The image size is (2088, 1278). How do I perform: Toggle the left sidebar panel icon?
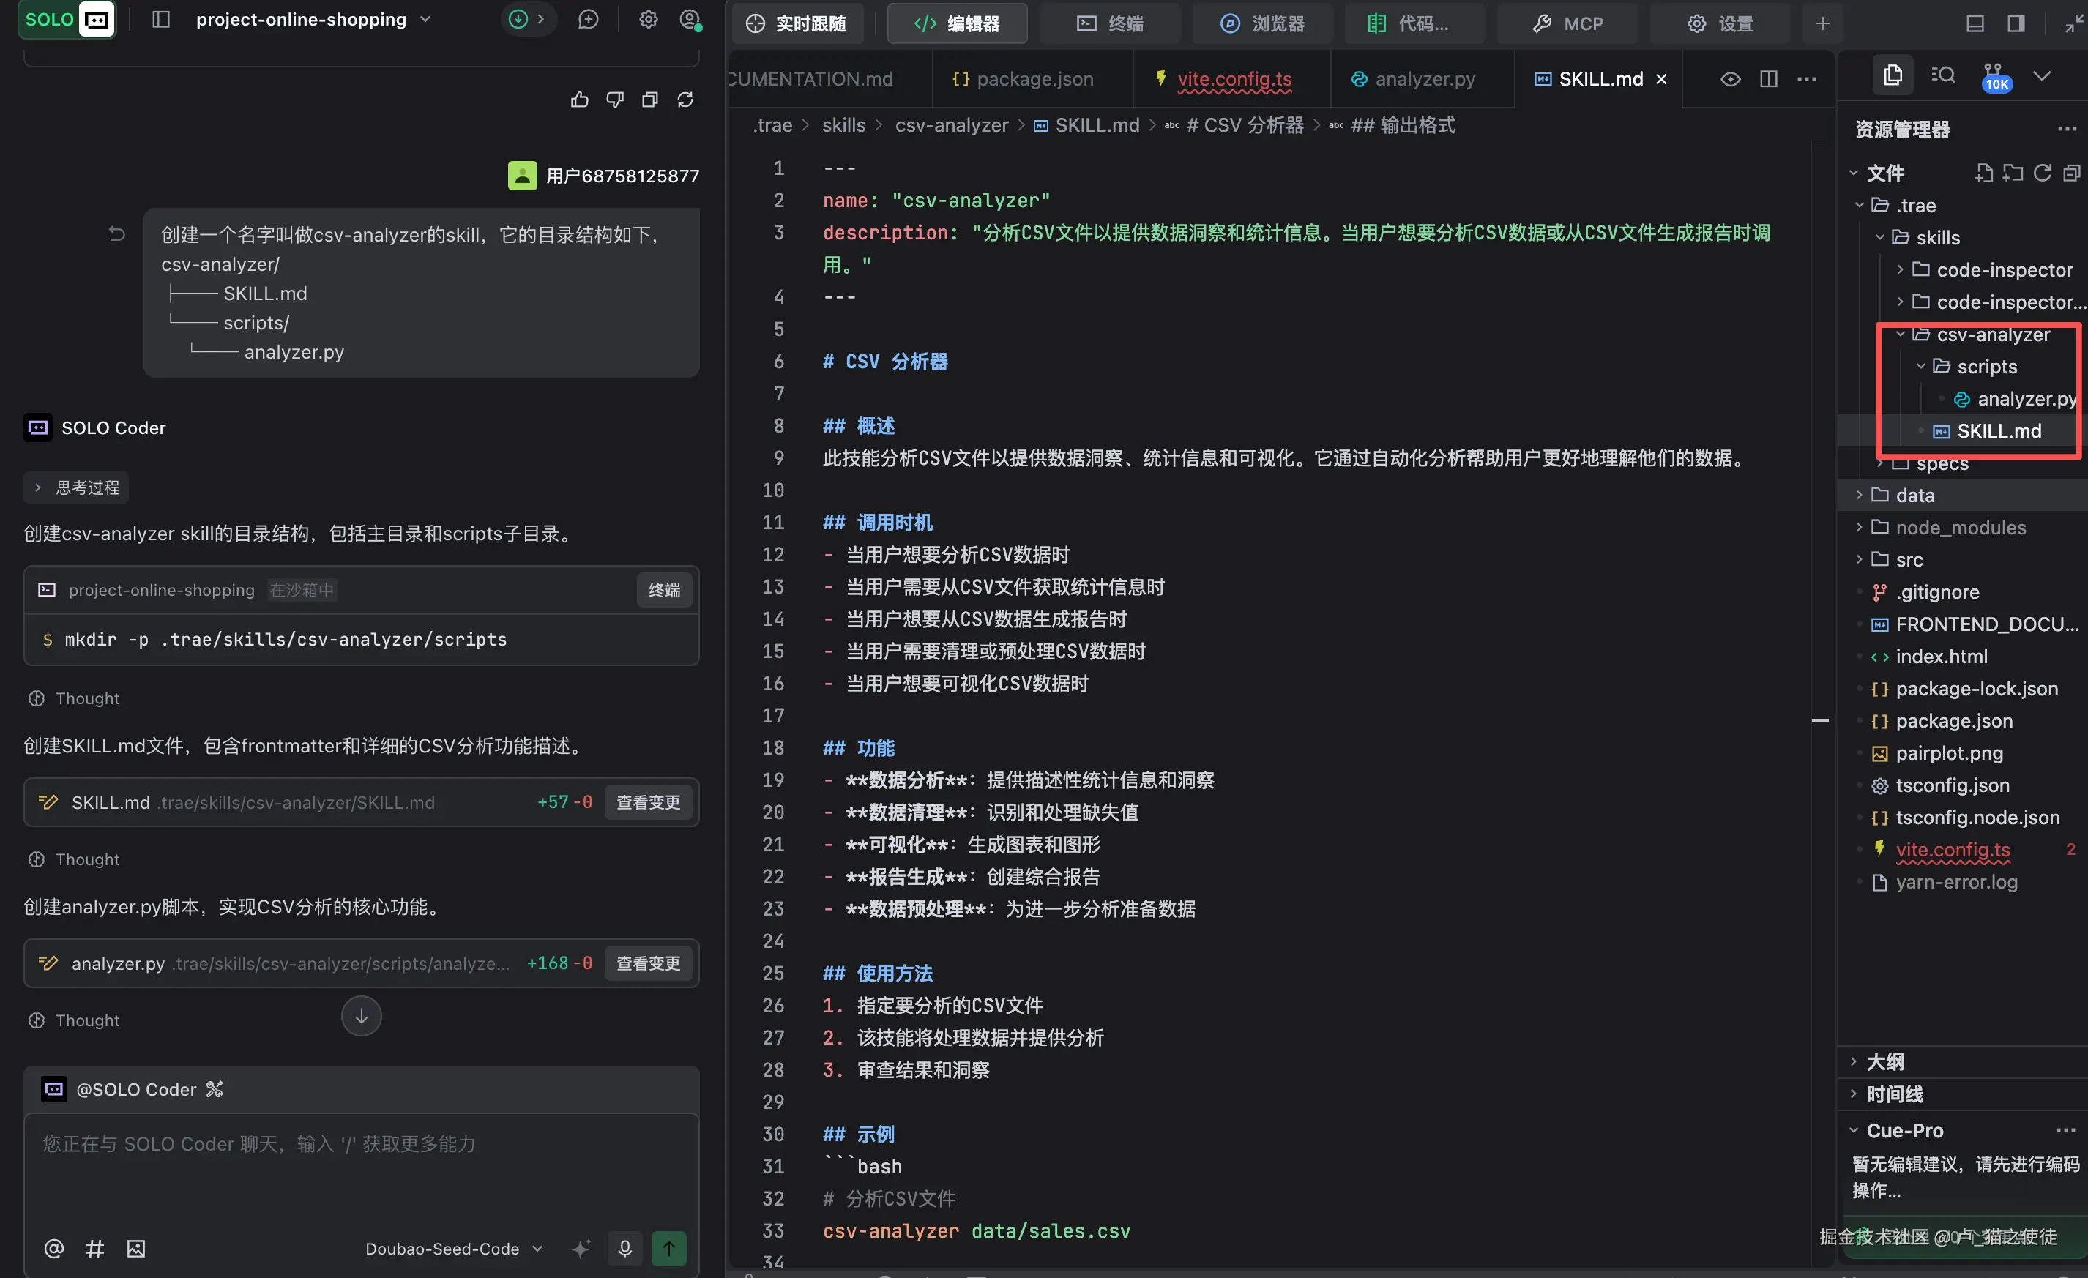click(161, 20)
